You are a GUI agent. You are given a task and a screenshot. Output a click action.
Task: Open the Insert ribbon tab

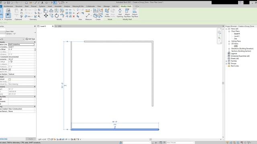click(50, 6)
